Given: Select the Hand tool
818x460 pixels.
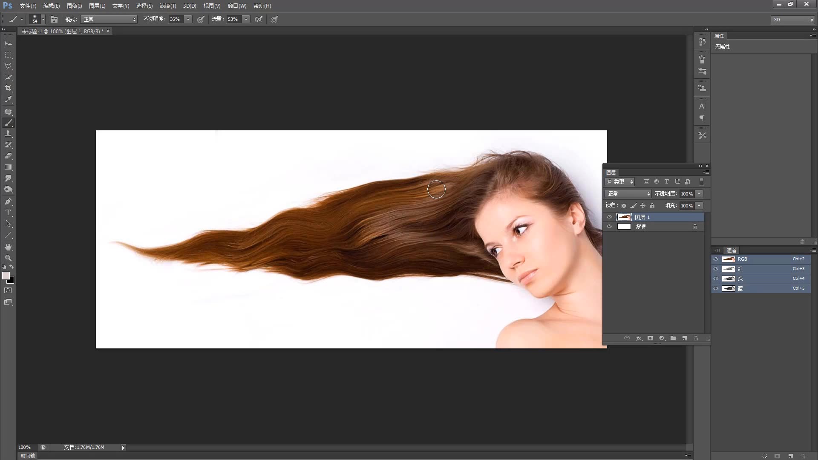Looking at the screenshot, I should (8, 247).
